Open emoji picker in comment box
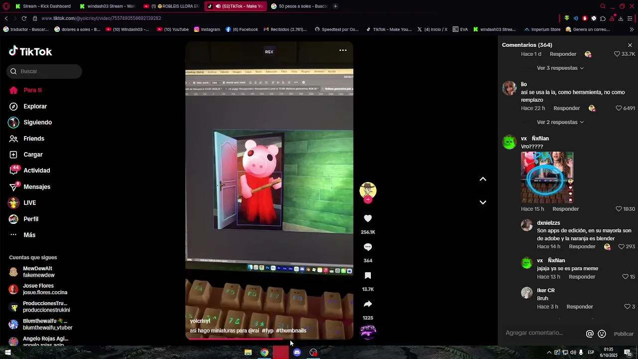This screenshot has height=359, width=638. tap(602, 334)
